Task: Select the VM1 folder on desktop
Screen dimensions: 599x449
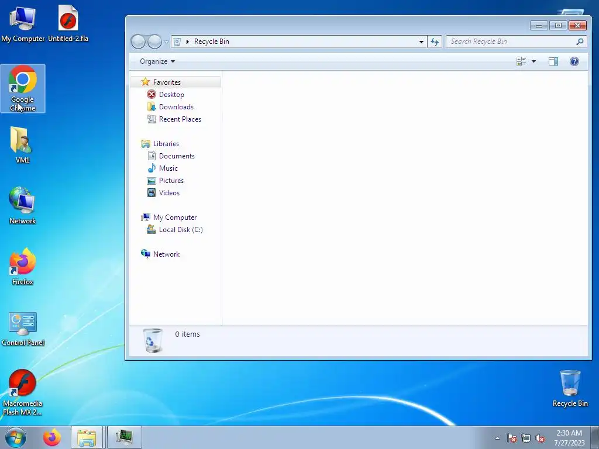Action: (23, 145)
